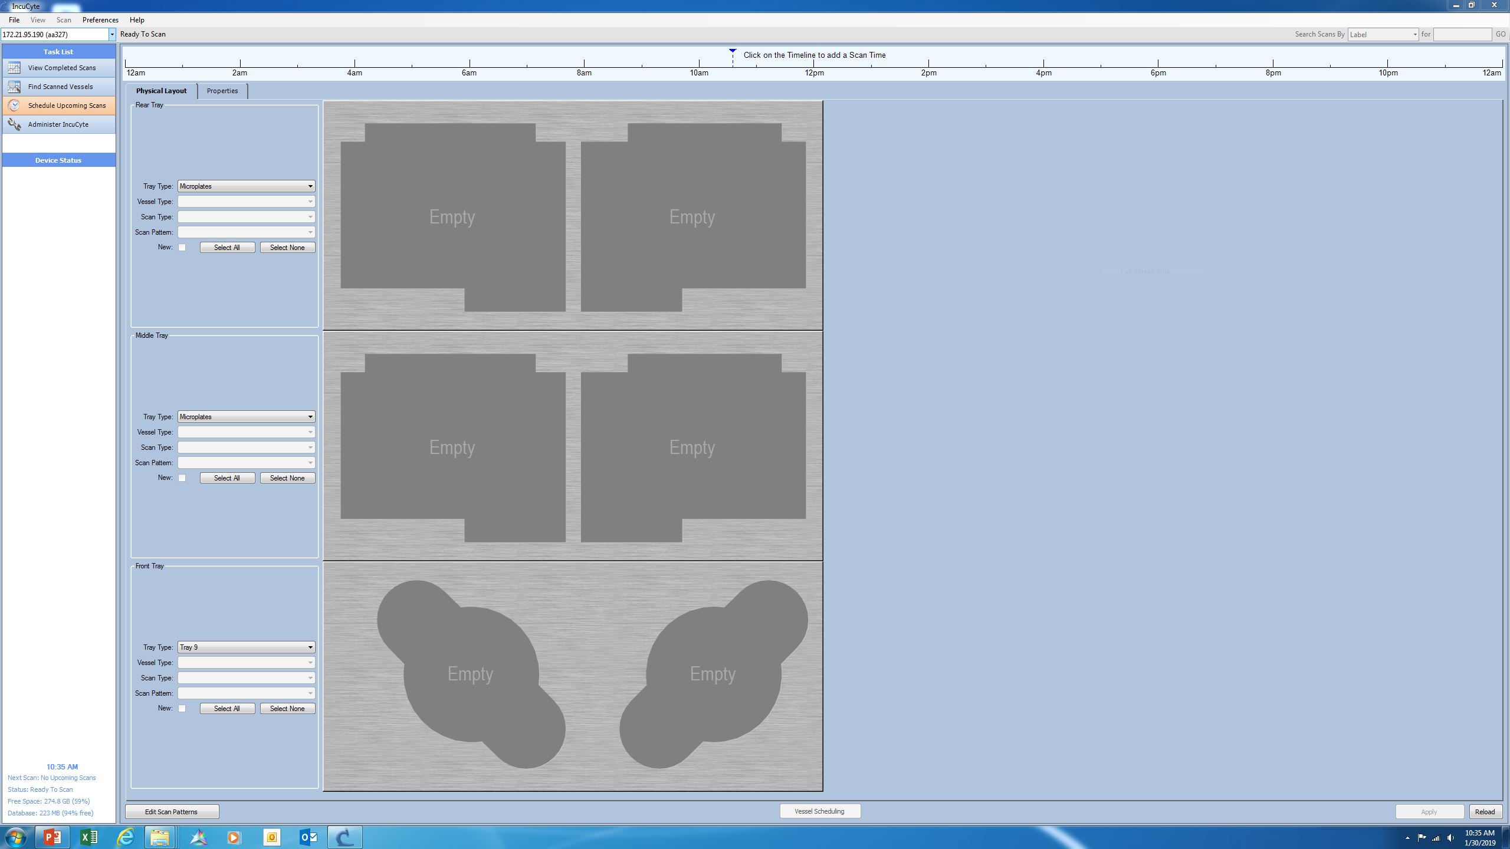Image resolution: width=1510 pixels, height=849 pixels.
Task: Click the Vessel Scheduling button
Action: [x=819, y=811]
